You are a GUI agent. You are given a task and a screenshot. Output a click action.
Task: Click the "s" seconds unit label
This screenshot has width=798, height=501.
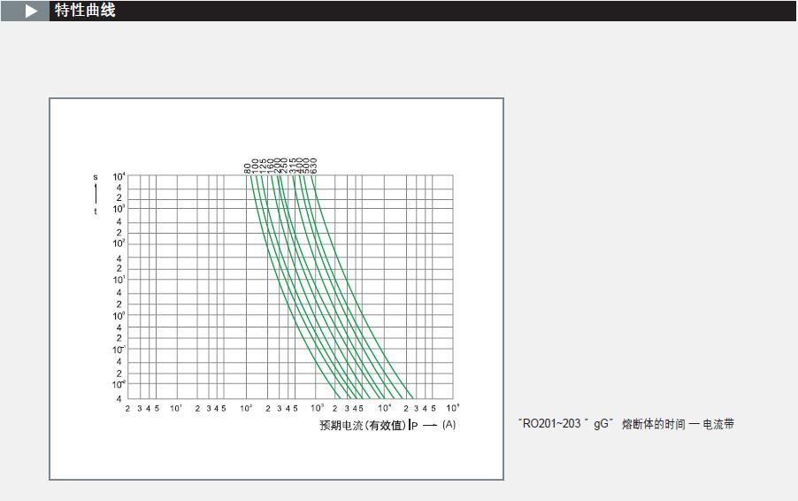pos(96,177)
